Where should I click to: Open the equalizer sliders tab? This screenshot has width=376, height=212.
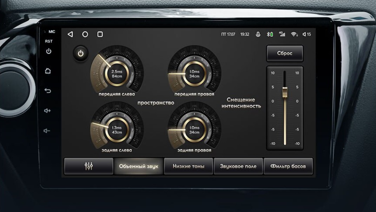88,166
